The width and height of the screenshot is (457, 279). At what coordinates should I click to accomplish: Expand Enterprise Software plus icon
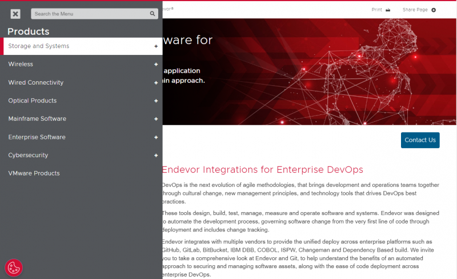tap(156, 137)
